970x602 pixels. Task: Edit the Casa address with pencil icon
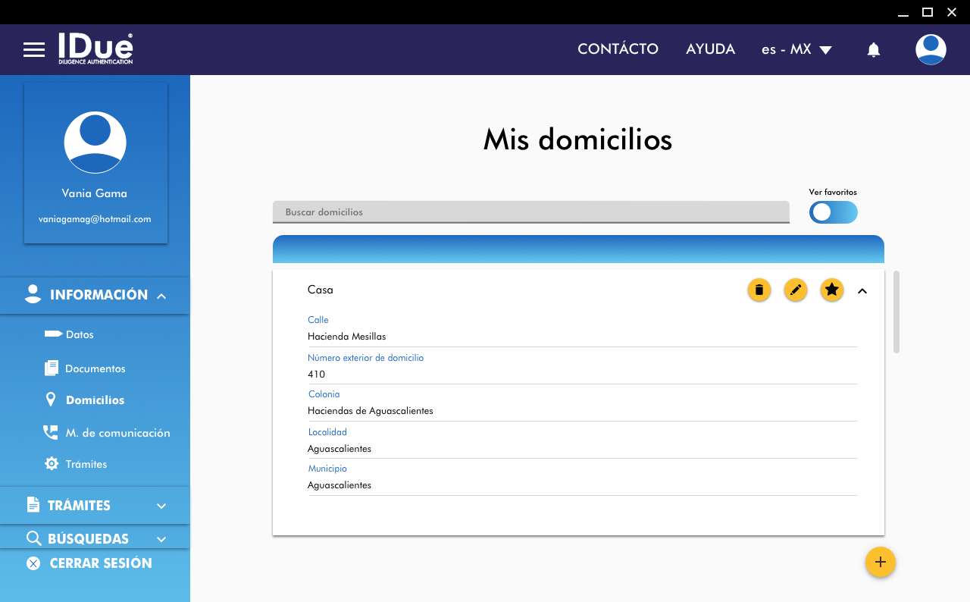795,290
